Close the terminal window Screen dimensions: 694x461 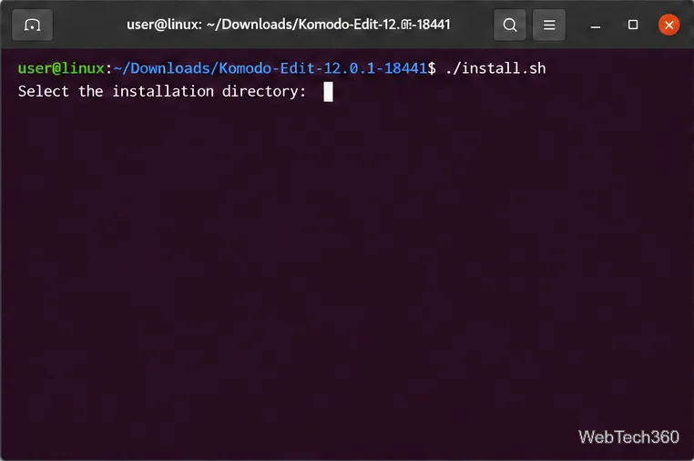point(668,25)
